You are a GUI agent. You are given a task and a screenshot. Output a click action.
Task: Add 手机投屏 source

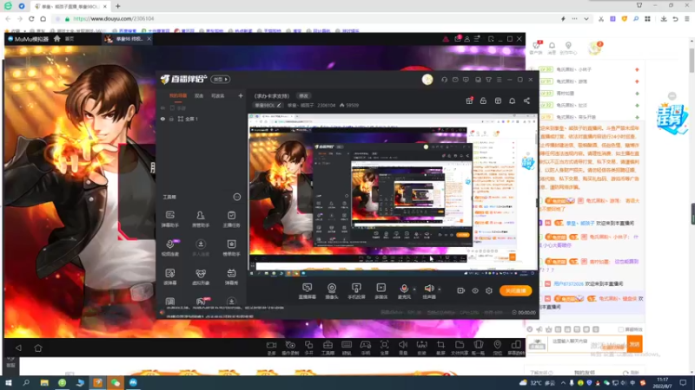[x=356, y=291]
